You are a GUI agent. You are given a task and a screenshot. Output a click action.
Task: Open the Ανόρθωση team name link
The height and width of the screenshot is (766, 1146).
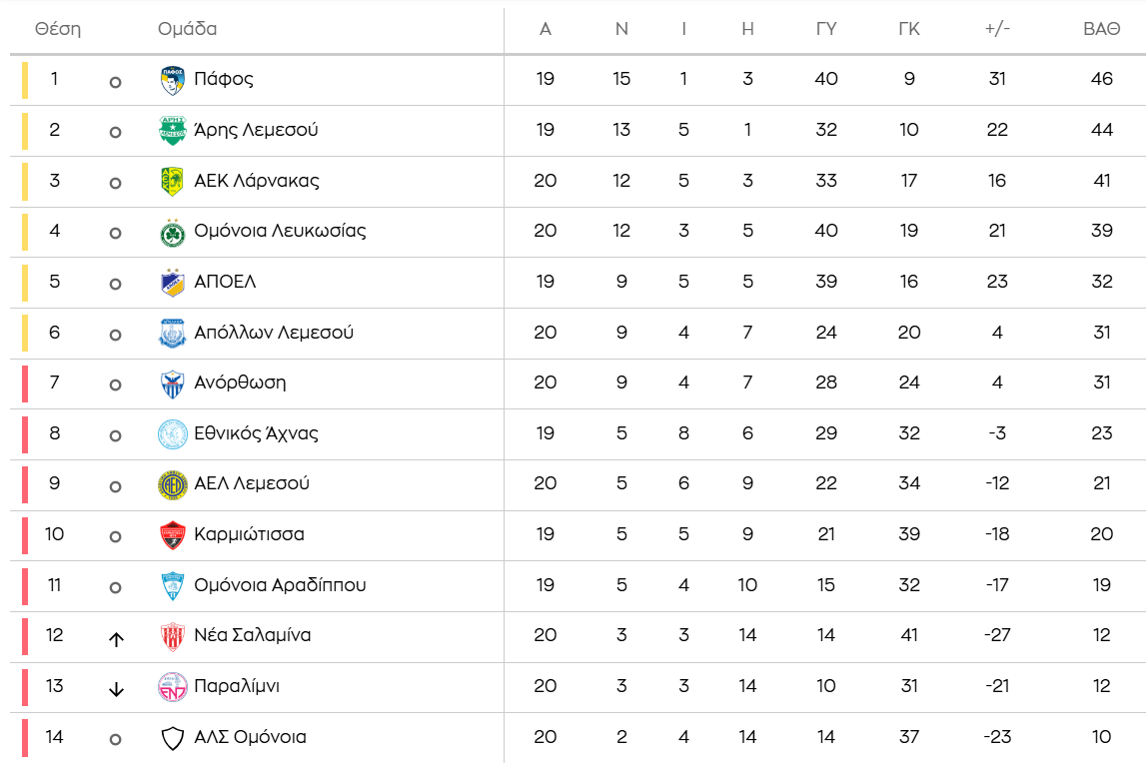(240, 383)
